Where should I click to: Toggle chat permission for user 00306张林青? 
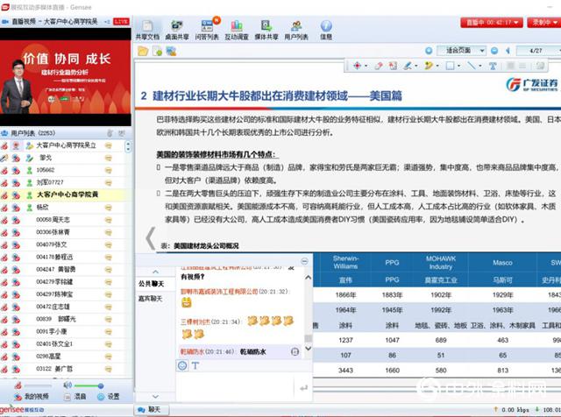click(109, 233)
